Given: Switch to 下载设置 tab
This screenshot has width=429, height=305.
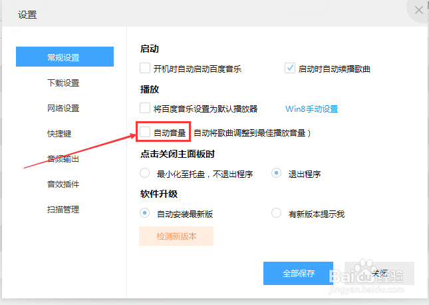Looking at the screenshot, I should (x=63, y=83).
